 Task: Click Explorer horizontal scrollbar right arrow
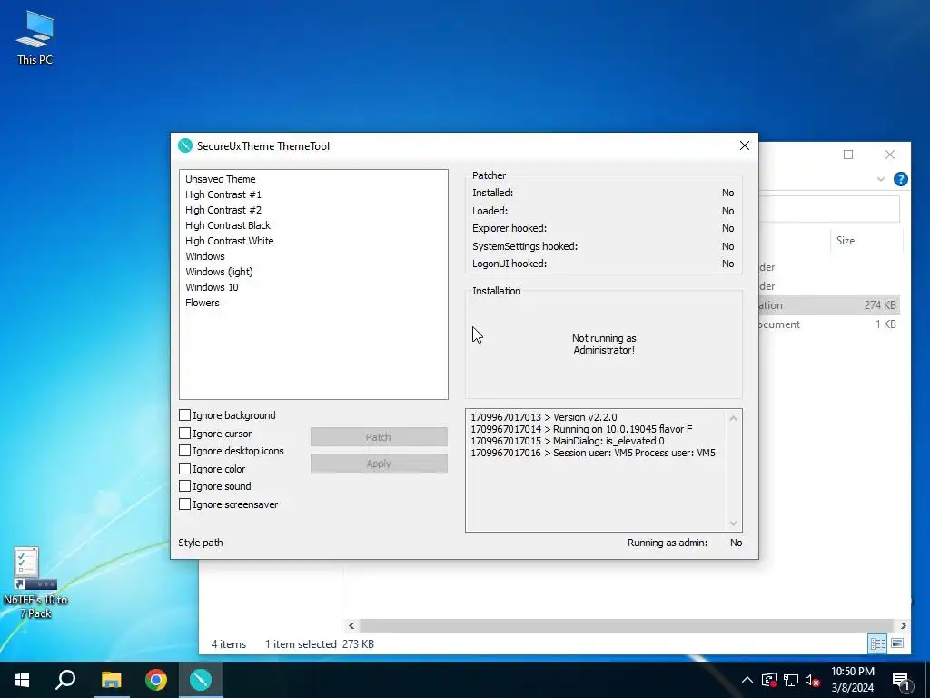pyautogui.click(x=903, y=625)
